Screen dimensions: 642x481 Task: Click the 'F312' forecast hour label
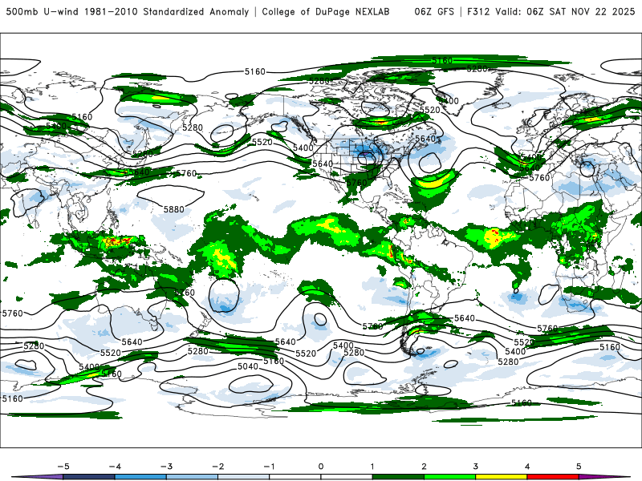(478, 11)
